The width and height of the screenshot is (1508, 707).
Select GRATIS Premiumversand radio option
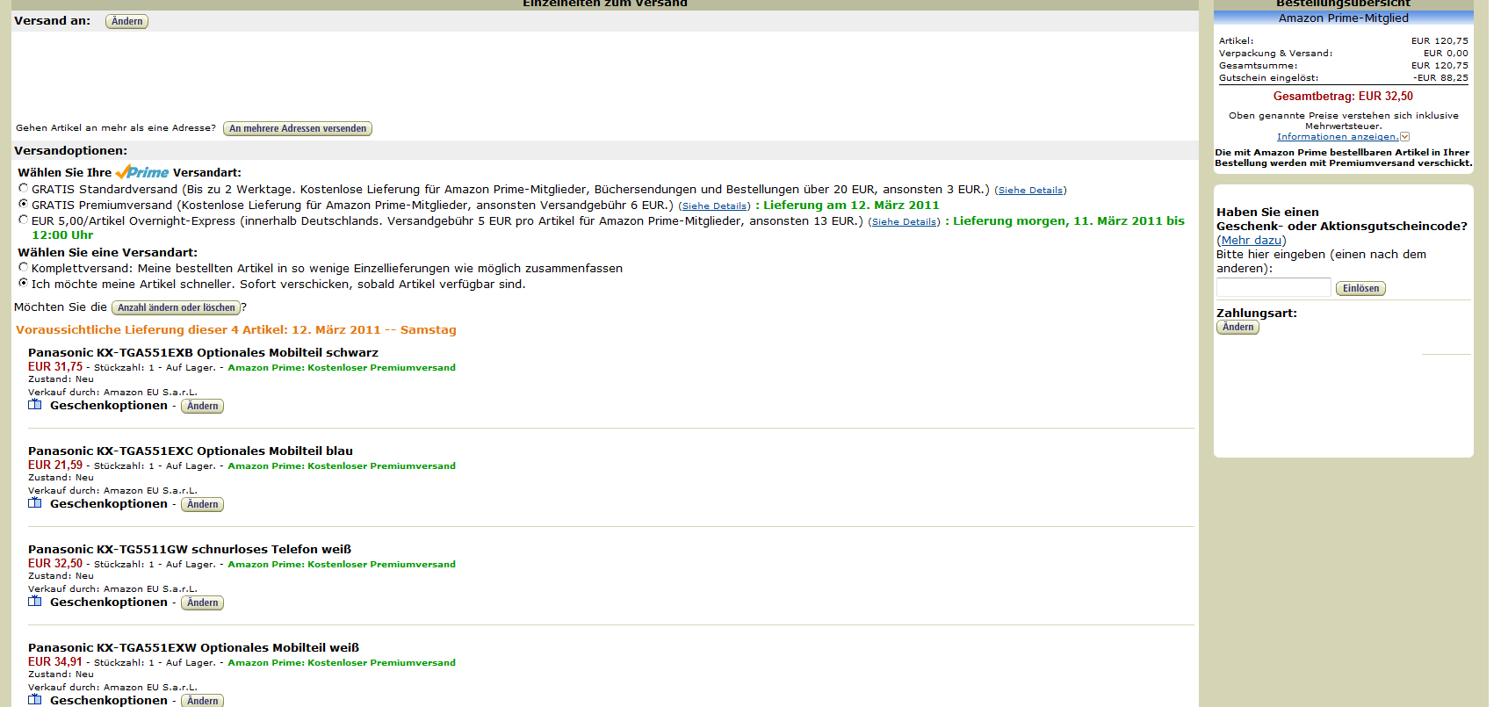[x=24, y=204]
